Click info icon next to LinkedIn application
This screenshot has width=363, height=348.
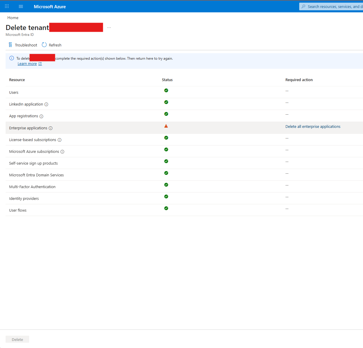click(46, 104)
